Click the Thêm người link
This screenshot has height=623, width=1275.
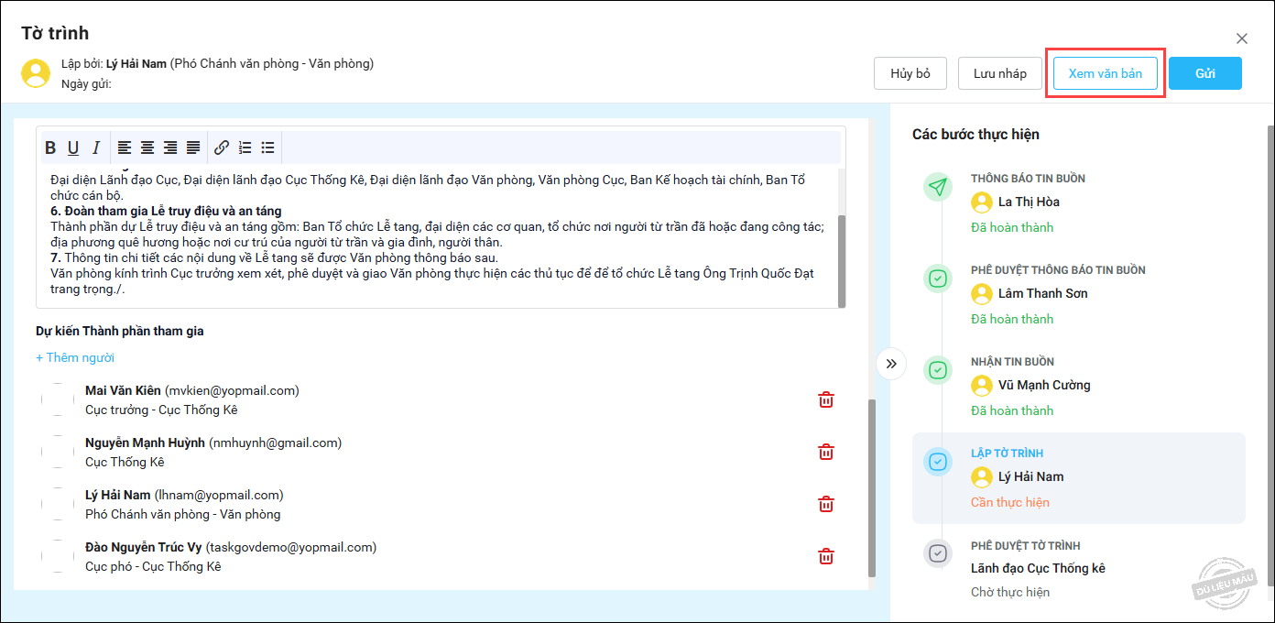[75, 357]
